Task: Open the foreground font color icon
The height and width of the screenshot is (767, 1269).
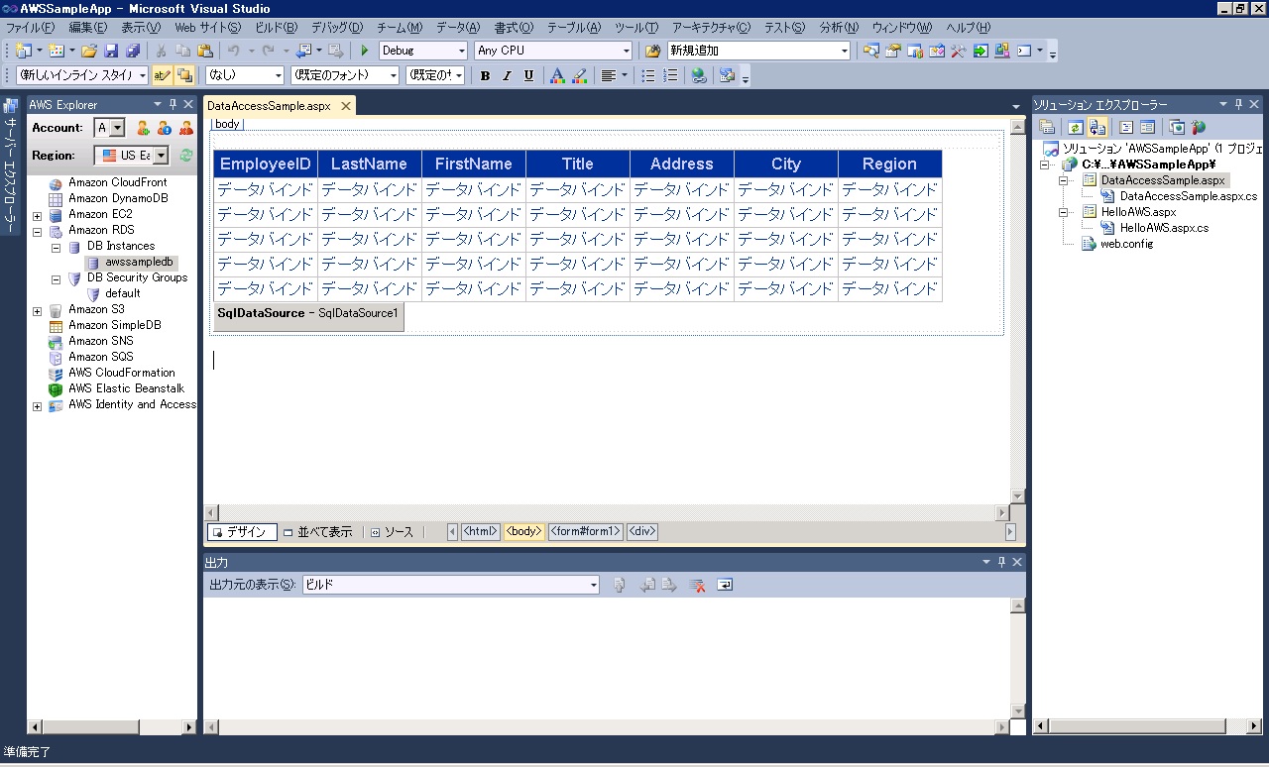Action: point(557,75)
